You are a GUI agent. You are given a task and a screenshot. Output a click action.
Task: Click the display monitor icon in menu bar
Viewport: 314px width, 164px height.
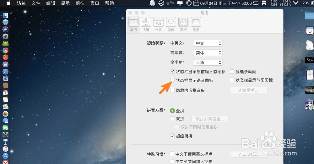(x=180, y=3)
